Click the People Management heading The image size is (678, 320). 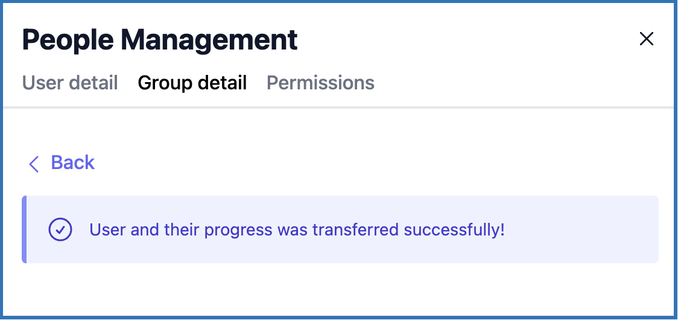[160, 40]
